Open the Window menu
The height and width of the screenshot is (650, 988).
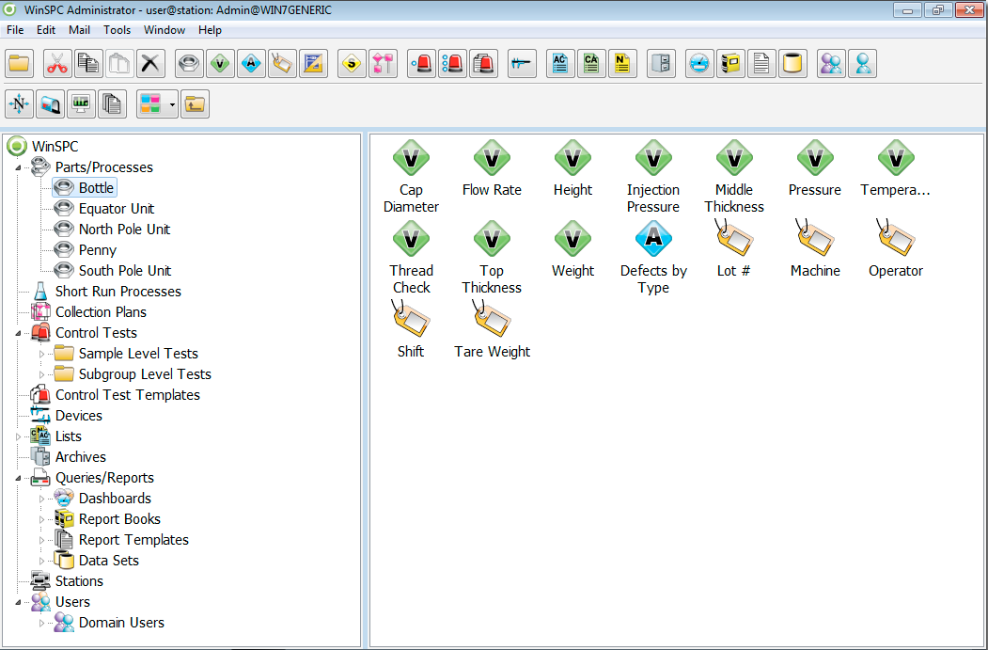pyautogui.click(x=165, y=30)
